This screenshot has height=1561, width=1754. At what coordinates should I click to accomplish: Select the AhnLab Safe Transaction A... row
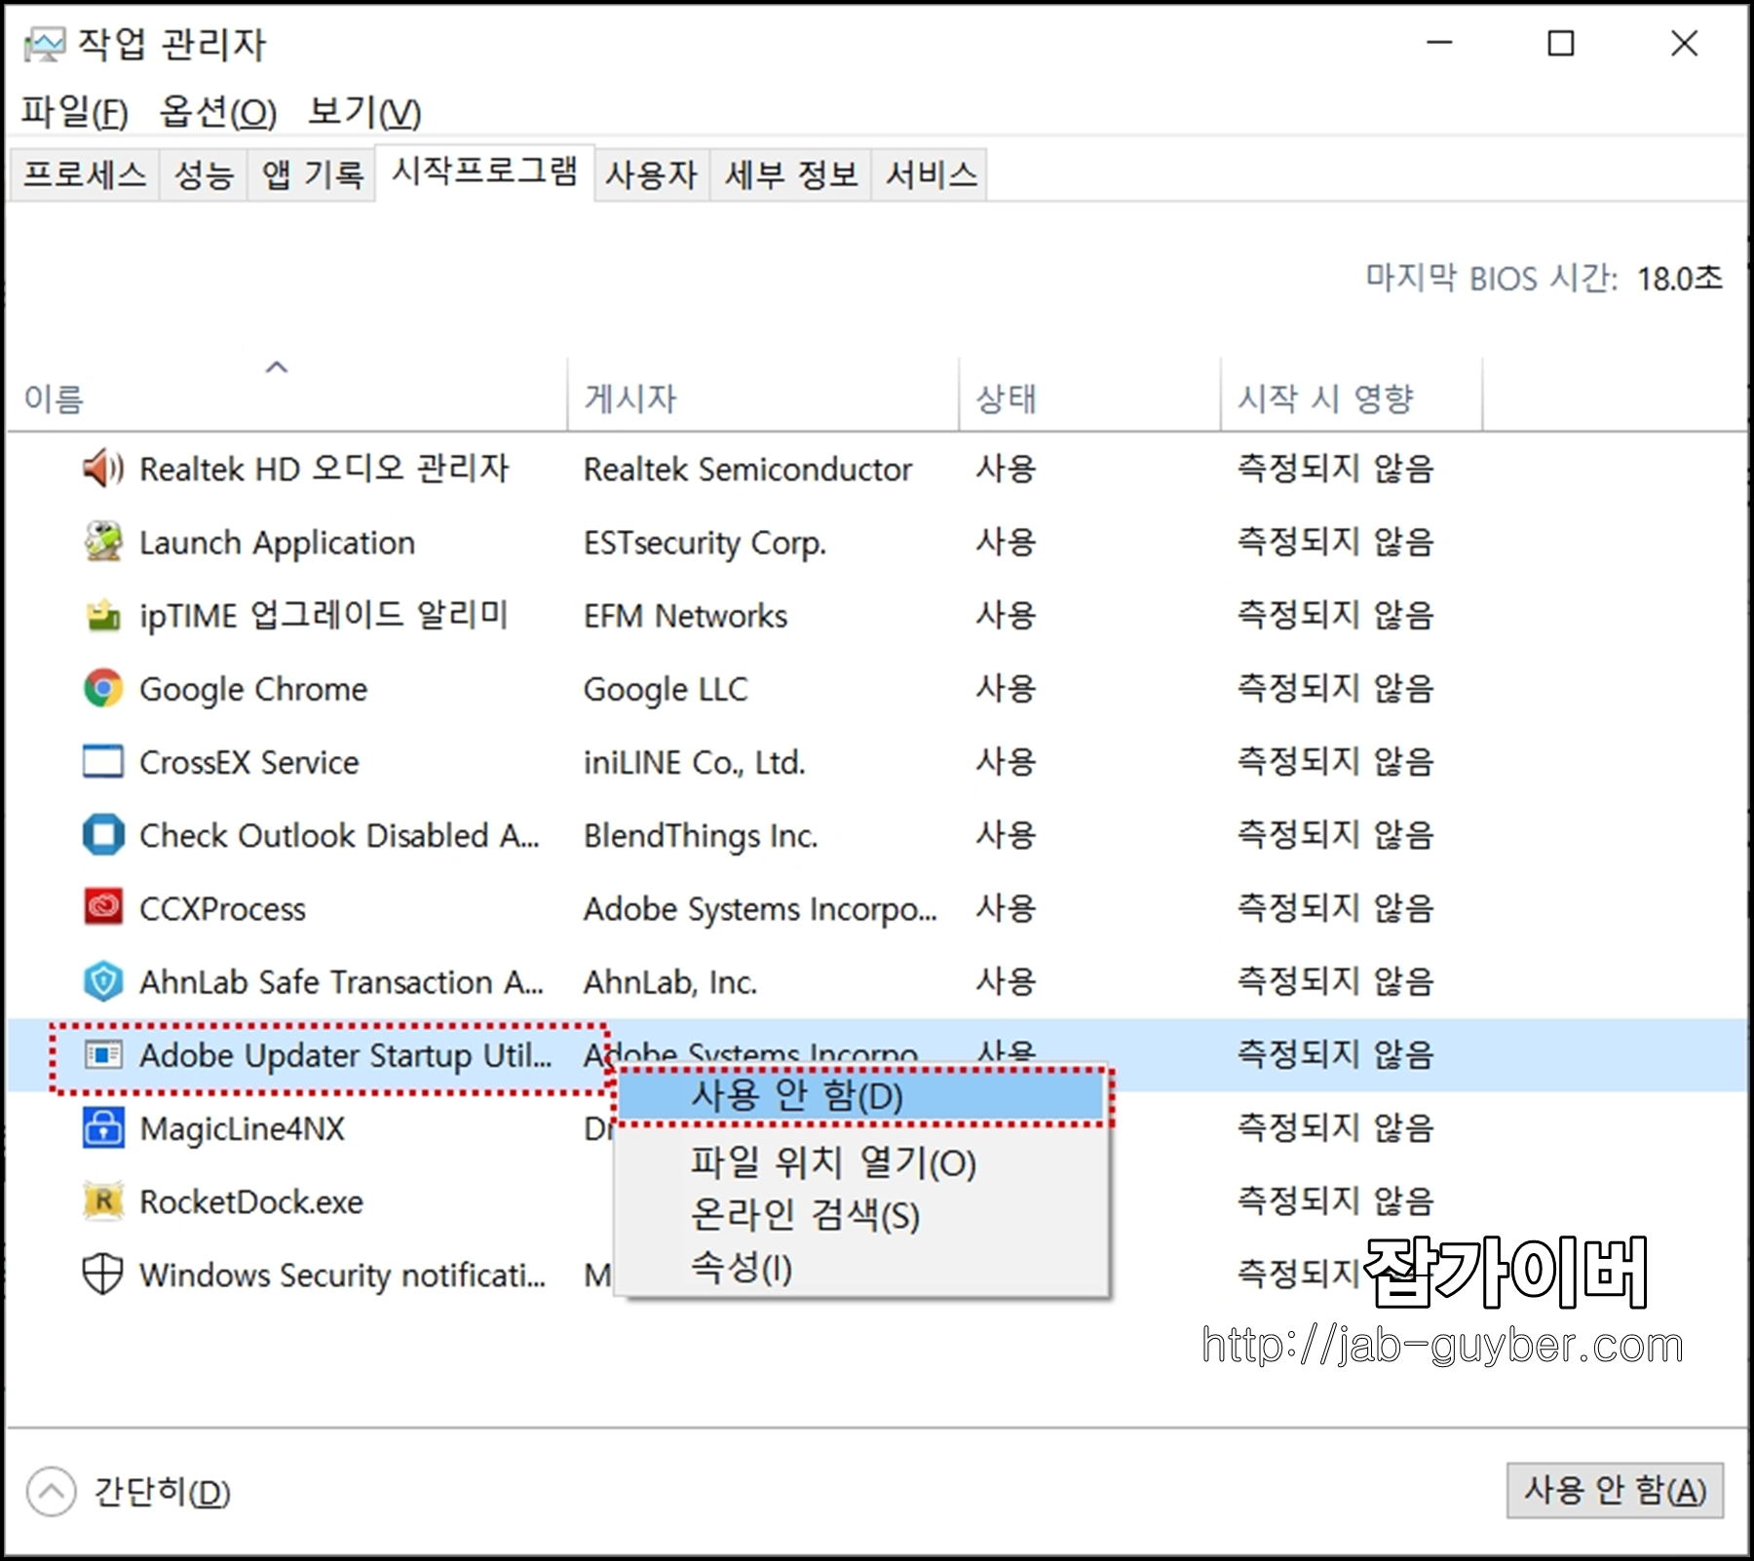(x=876, y=981)
